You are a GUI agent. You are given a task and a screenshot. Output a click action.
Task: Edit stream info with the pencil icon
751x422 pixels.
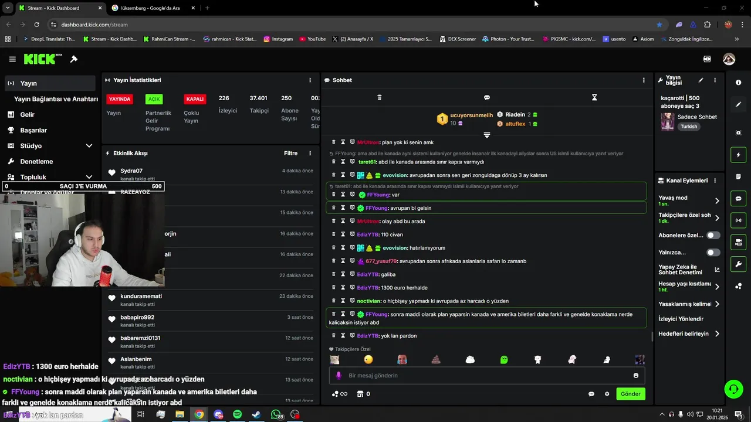tap(701, 80)
